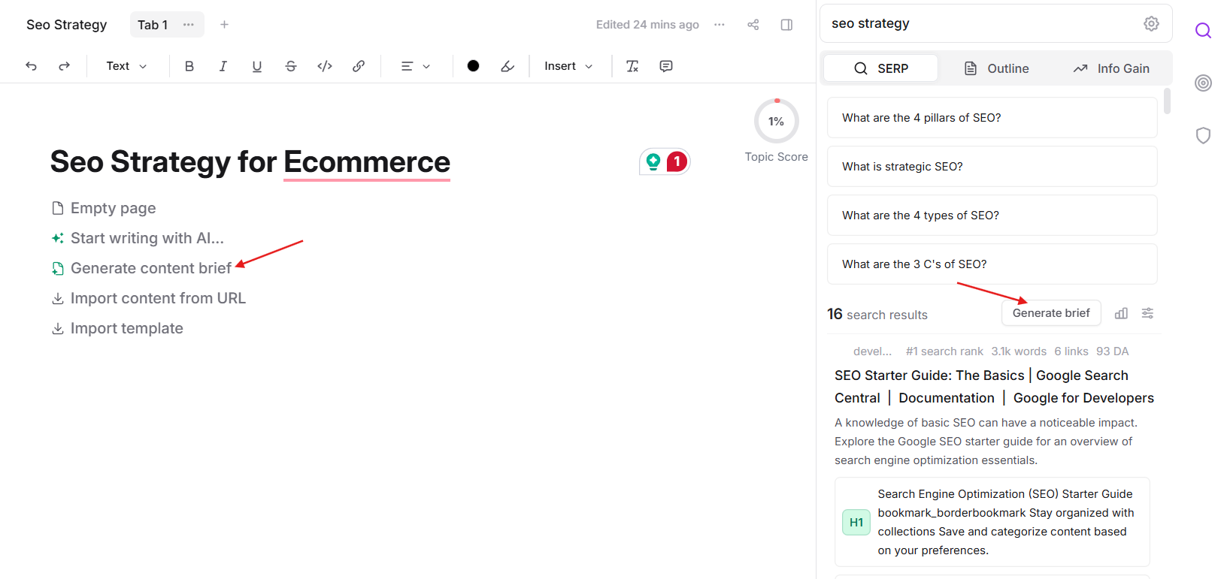Click the undo arrow icon
The width and height of the screenshot is (1218, 579).
click(x=31, y=66)
